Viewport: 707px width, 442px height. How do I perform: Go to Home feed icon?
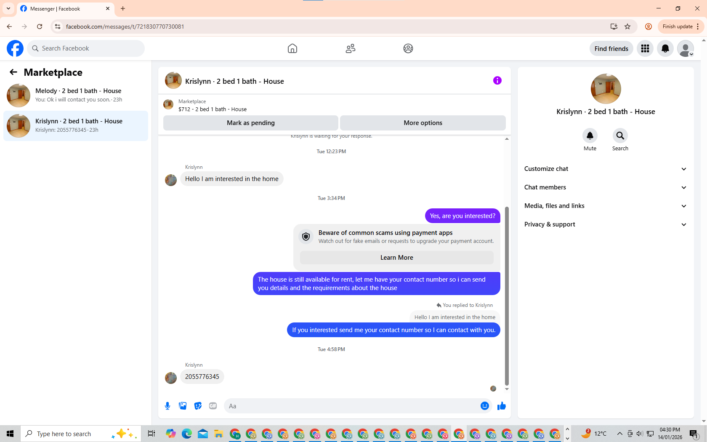pos(292,48)
